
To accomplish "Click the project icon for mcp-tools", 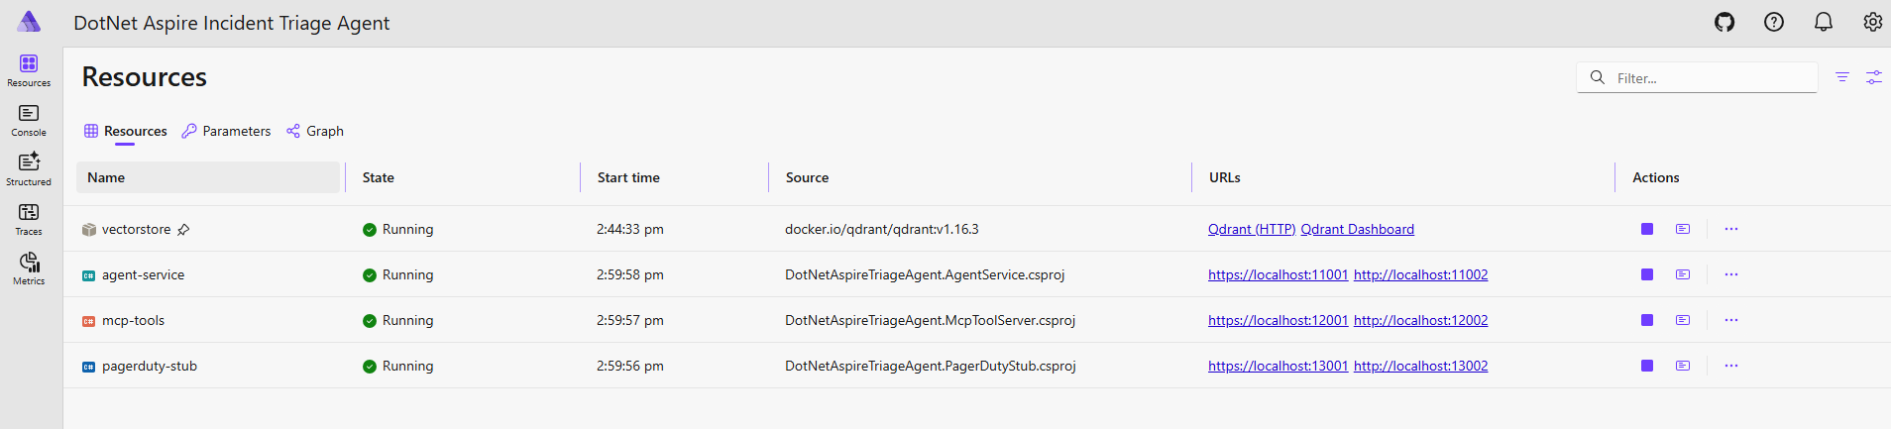I will click(x=88, y=321).
